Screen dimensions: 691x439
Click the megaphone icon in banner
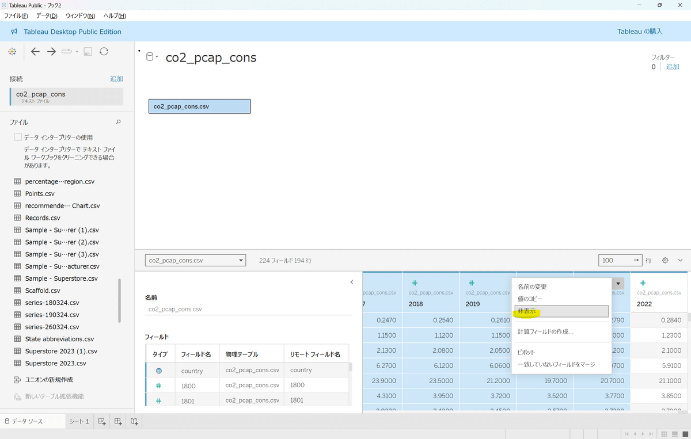14,32
